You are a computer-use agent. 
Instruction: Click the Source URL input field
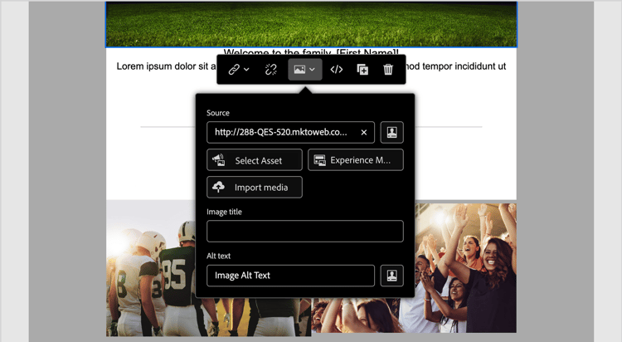click(x=290, y=132)
